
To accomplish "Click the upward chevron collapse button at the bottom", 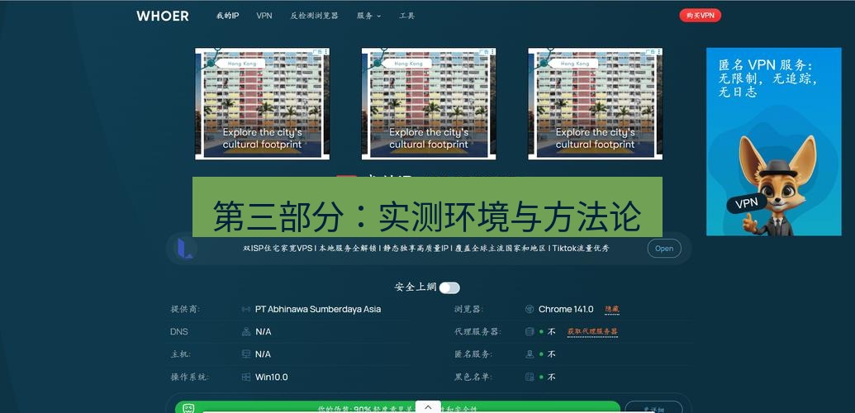I will coord(428,407).
